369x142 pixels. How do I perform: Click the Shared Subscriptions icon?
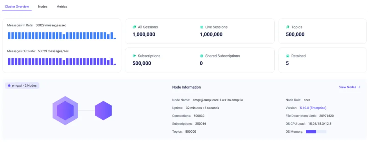tap(202, 56)
